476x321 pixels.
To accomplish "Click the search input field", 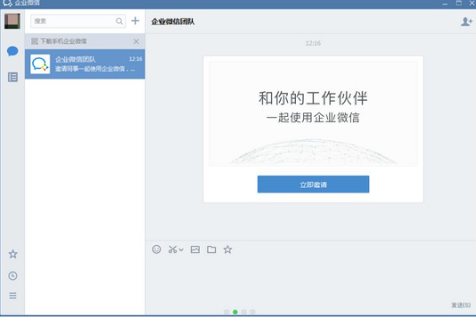I will click(78, 21).
